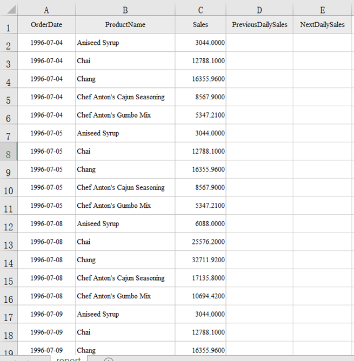
Task: Click Aniseed Syrup in row 7
Action: point(98,133)
